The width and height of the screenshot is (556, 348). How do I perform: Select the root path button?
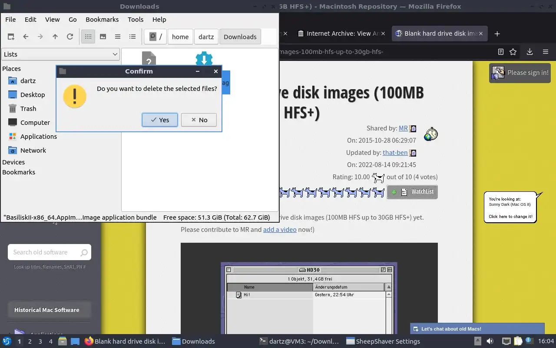coord(156,37)
